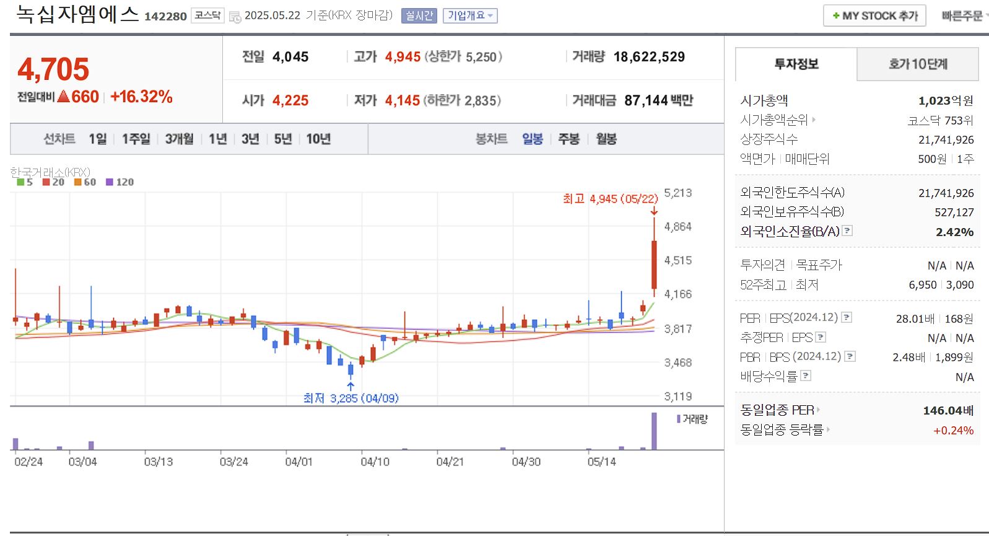Click the 52주최고 label

[763, 285]
